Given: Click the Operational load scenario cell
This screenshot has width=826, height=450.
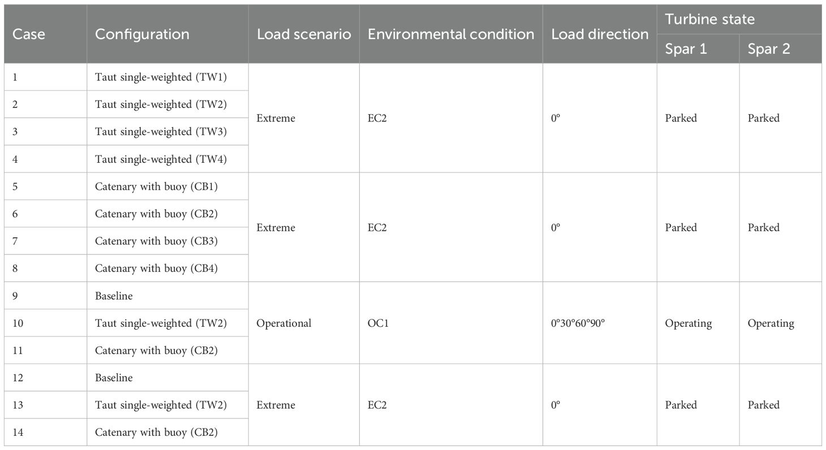Looking at the screenshot, I should click(x=284, y=323).
